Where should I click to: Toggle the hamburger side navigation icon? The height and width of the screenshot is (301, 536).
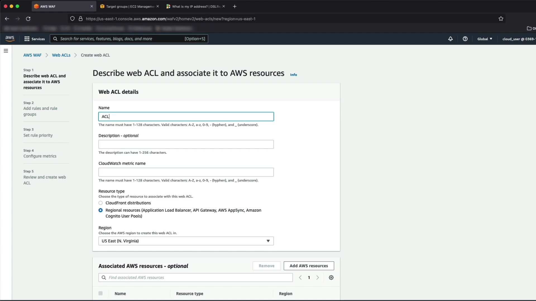(6, 51)
